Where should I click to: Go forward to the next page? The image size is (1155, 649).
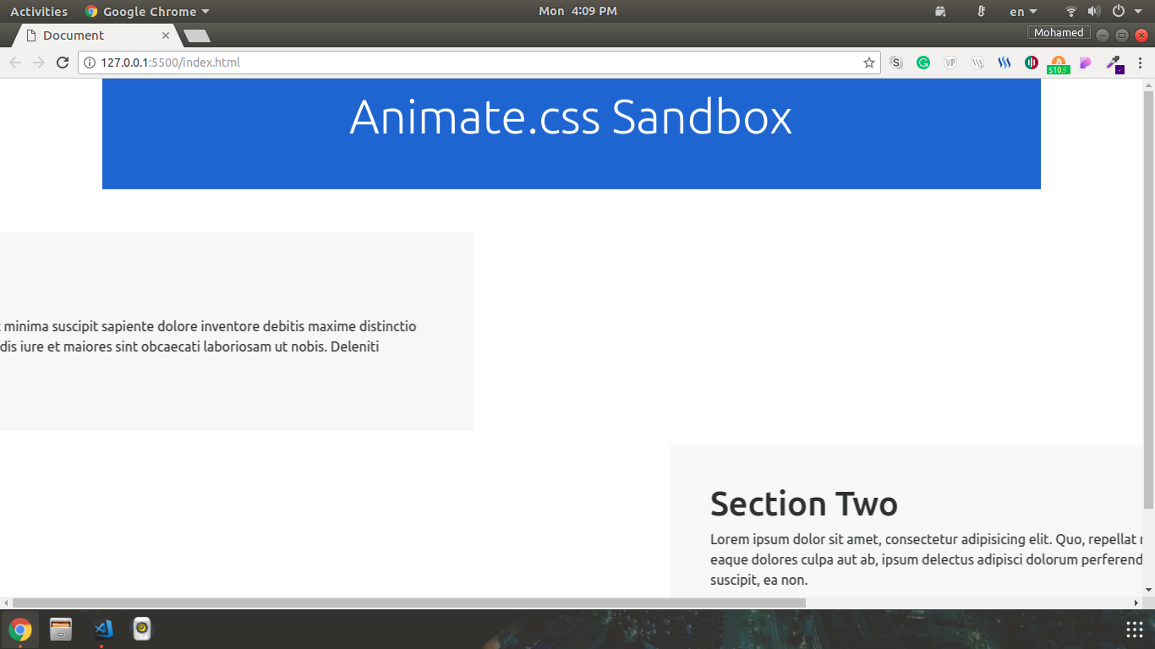click(38, 63)
